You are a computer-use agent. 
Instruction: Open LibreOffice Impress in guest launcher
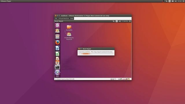(58, 58)
